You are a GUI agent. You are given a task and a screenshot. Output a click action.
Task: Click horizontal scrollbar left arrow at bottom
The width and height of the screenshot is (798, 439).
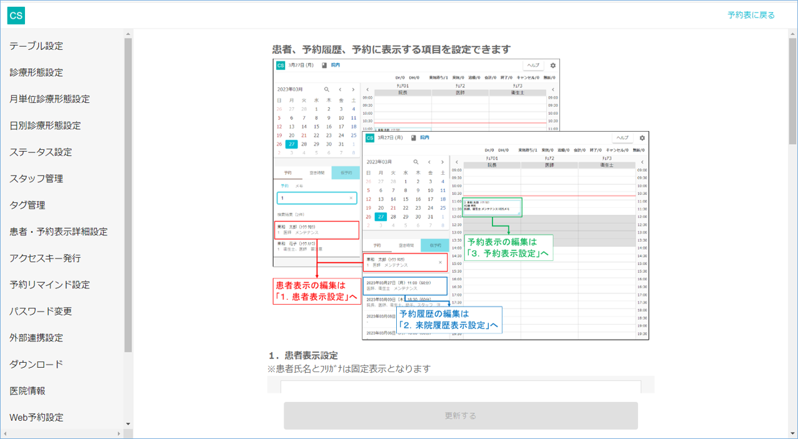coord(5,433)
